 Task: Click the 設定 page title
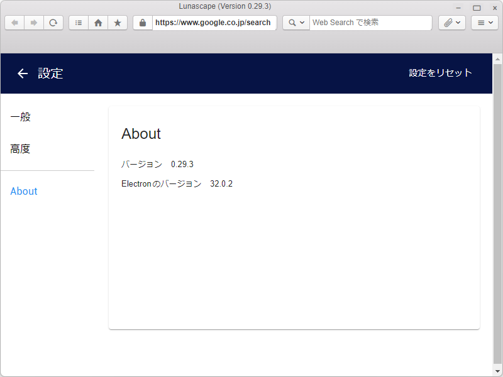[x=50, y=74]
